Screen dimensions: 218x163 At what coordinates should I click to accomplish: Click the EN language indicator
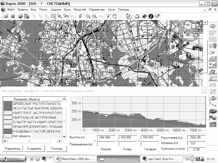tap(188, 159)
